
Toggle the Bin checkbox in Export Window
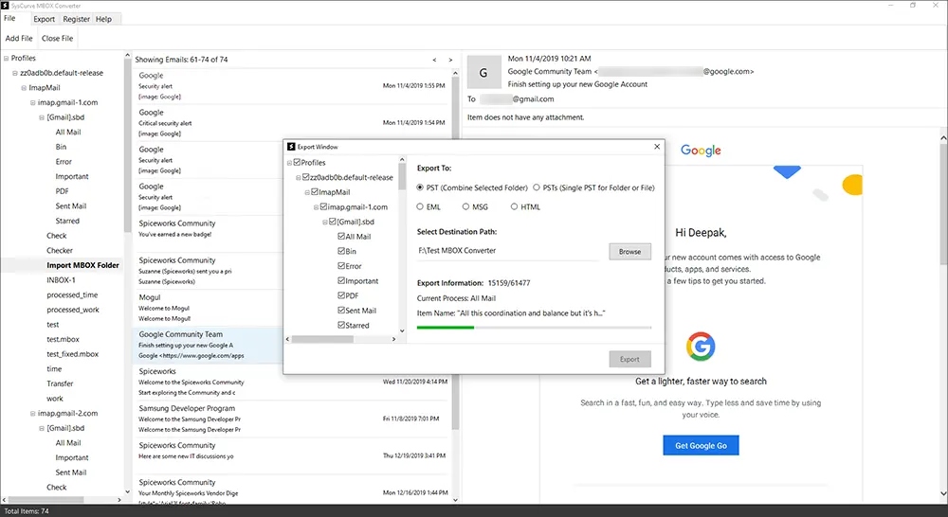pyautogui.click(x=341, y=251)
